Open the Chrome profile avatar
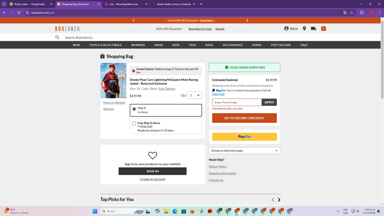 click(372, 13)
